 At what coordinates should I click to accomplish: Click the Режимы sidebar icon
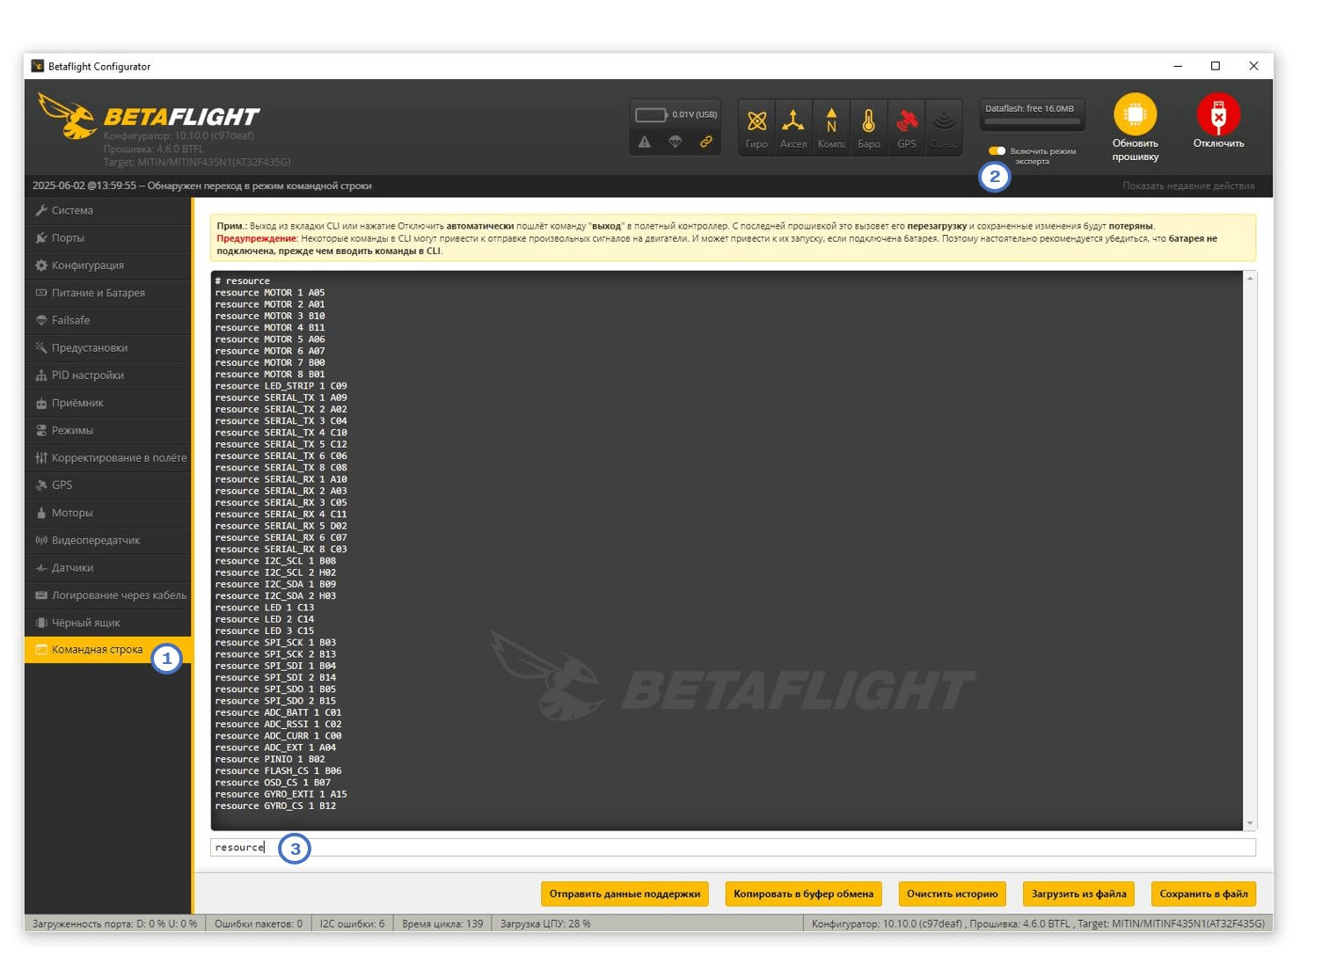pos(40,430)
